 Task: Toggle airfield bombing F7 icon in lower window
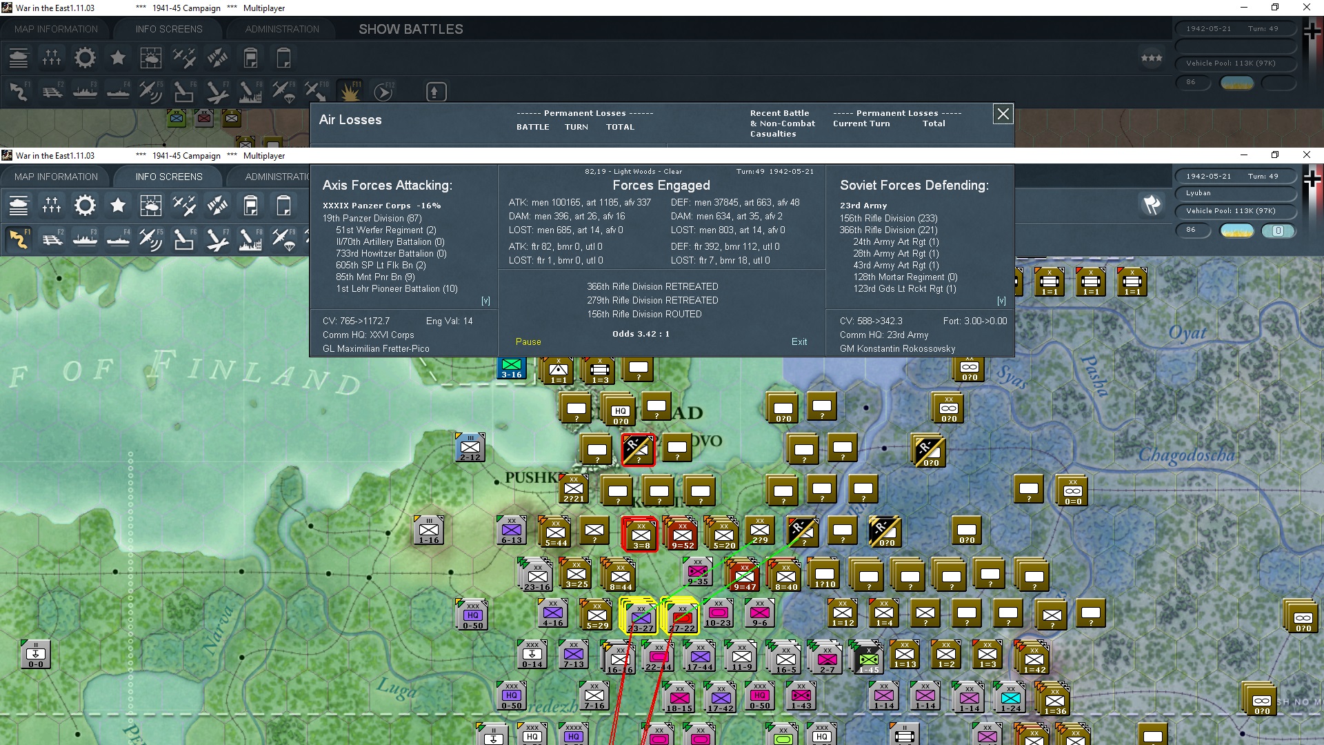click(x=217, y=239)
